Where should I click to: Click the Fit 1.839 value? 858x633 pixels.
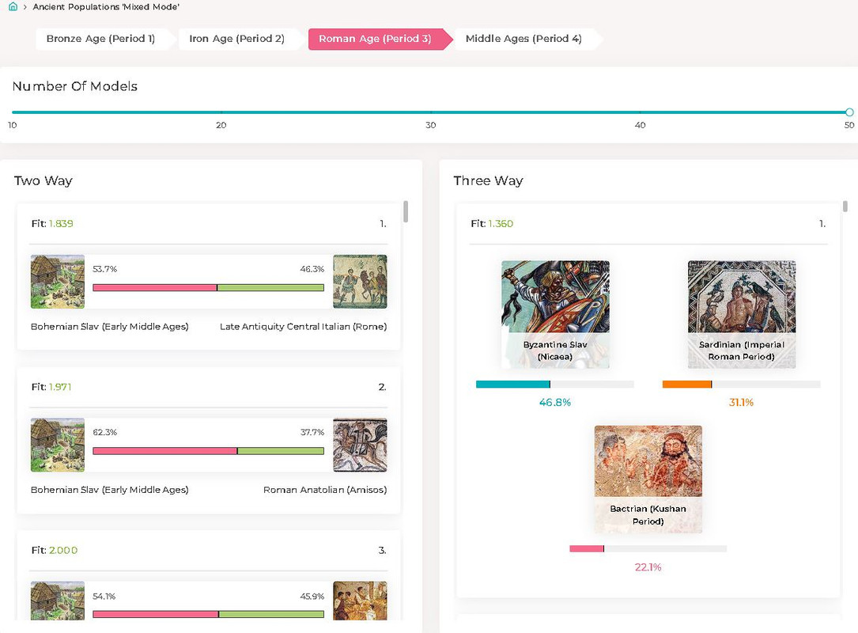coord(61,223)
